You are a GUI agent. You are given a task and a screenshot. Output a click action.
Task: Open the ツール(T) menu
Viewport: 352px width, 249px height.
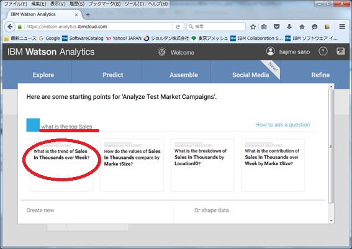(x=134, y=4)
